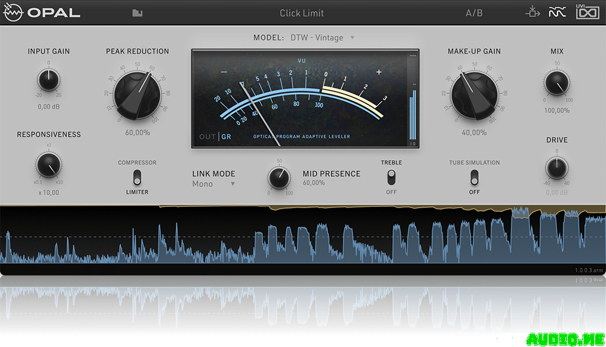Screen dimensions: 606x347
Task: Click the PEAK REDUCTION knob
Action: tap(137, 95)
